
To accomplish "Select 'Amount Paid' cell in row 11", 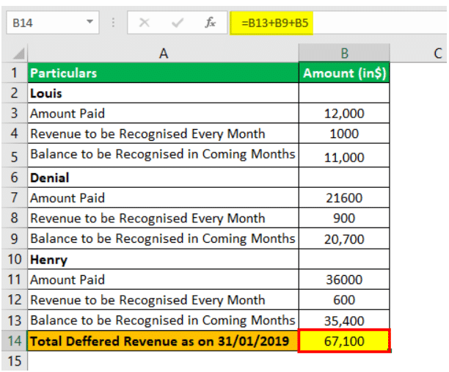I will [163, 280].
